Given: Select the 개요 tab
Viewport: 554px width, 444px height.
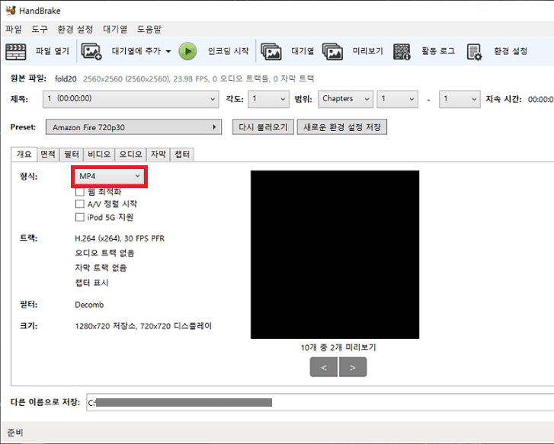Looking at the screenshot, I should (x=24, y=155).
